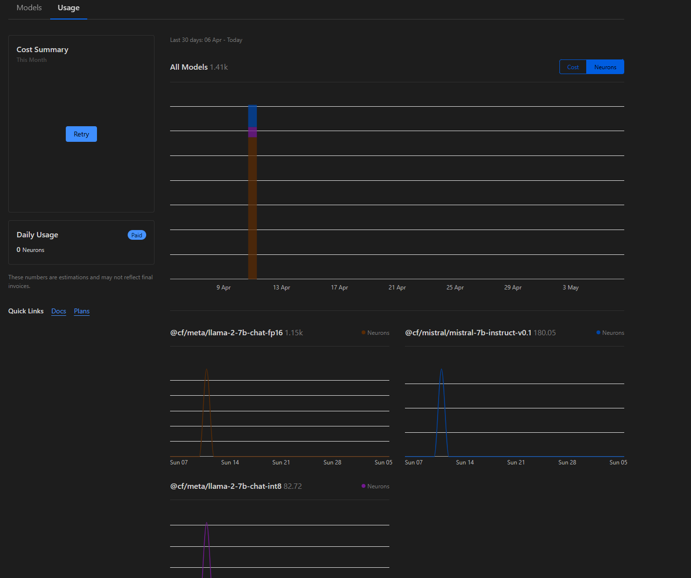This screenshot has height=578, width=691.
Task: Click the blue peak in the mistral-7b-instruct chart
Action: pos(441,370)
